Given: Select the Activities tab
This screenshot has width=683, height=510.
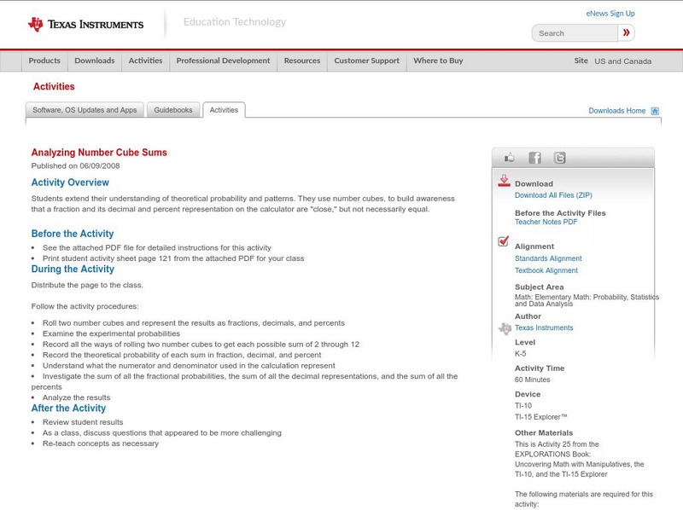Looking at the screenshot, I should coord(224,110).
